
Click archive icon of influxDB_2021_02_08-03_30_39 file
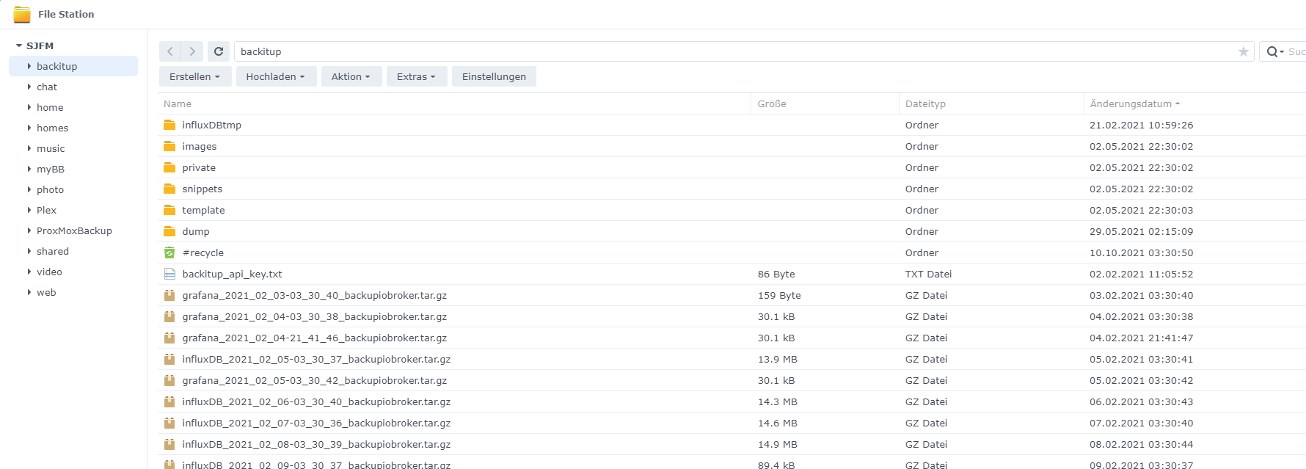[169, 444]
